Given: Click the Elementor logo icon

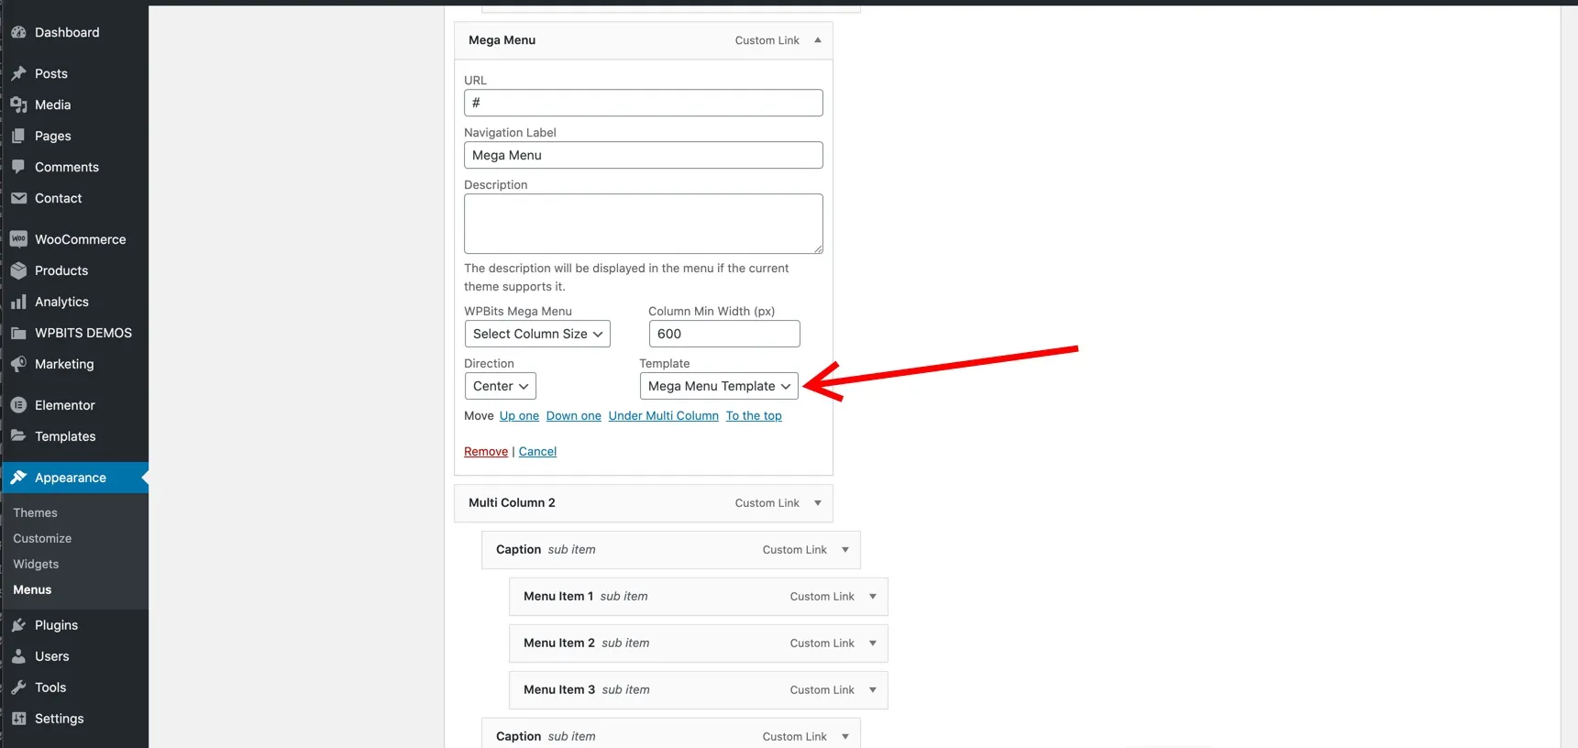Looking at the screenshot, I should [x=18, y=405].
